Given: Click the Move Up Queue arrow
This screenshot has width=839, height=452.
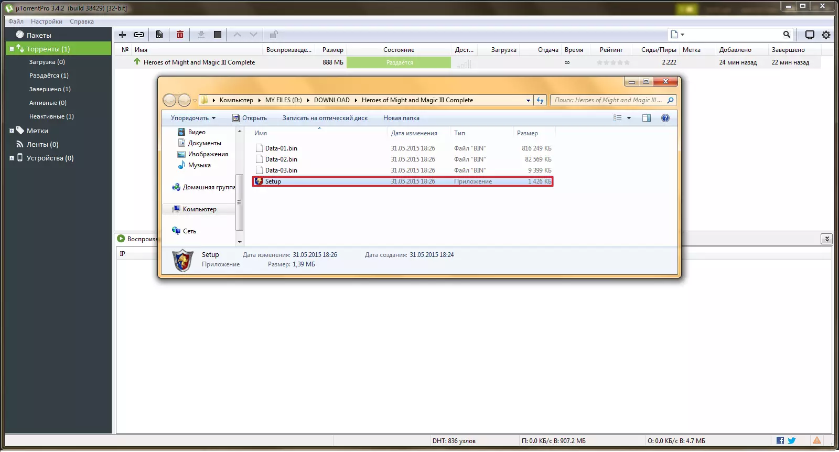Looking at the screenshot, I should click(x=237, y=35).
